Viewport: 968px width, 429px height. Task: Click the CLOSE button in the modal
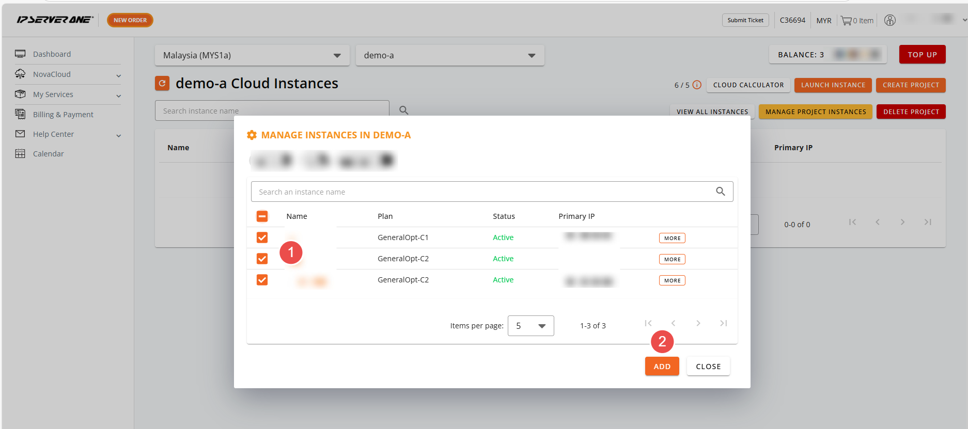point(708,367)
